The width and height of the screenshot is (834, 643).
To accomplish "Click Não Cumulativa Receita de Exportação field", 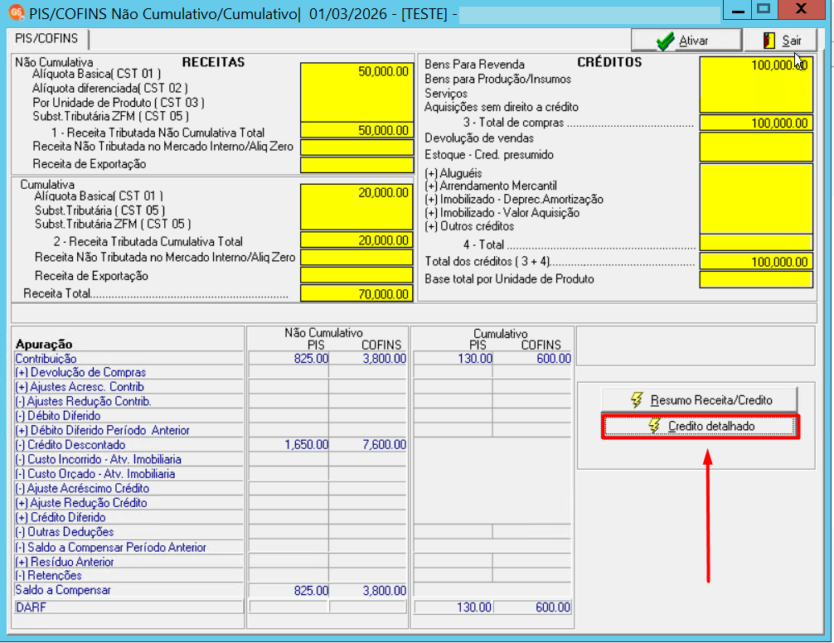I will pyautogui.click(x=357, y=165).
